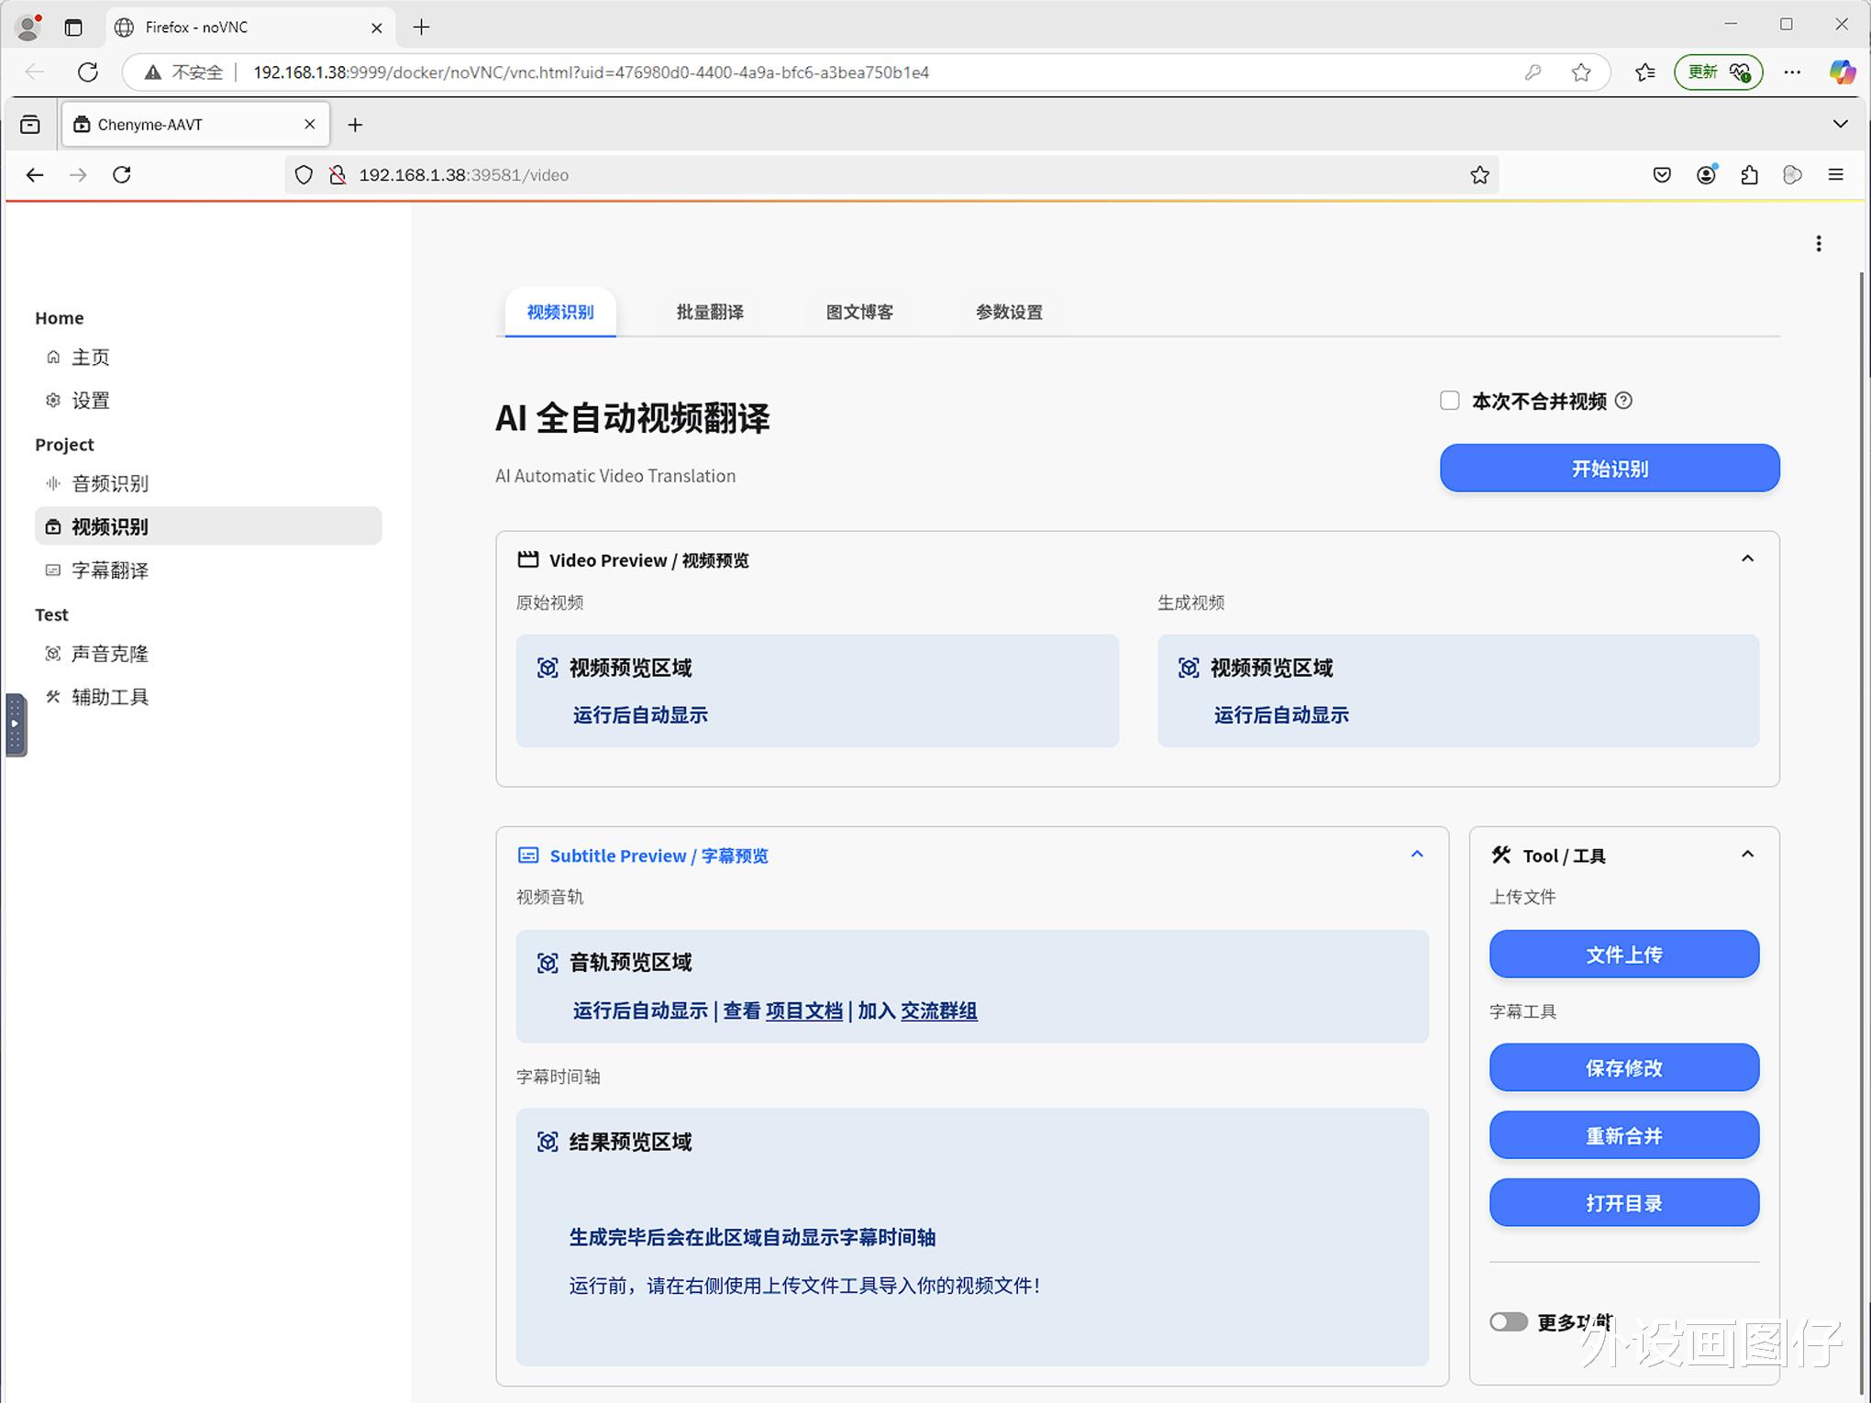Open the noVNC side control panel handle
Image resolution: width=1871 pixels, height=1403 pixels.
point(16,724)
